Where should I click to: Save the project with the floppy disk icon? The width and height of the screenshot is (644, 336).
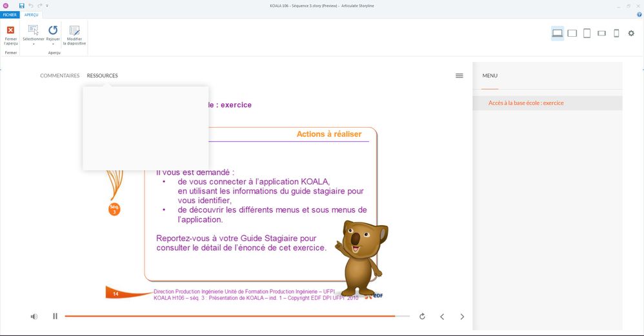(22, 6)
